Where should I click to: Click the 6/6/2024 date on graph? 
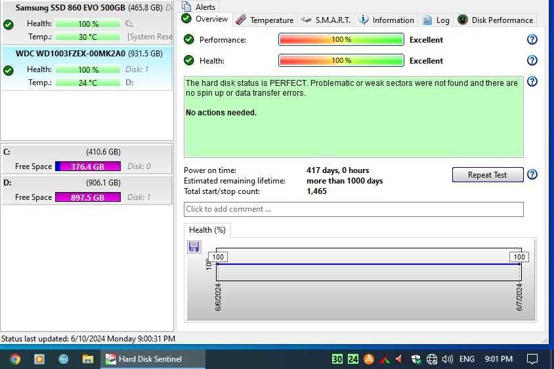(218, 298)
